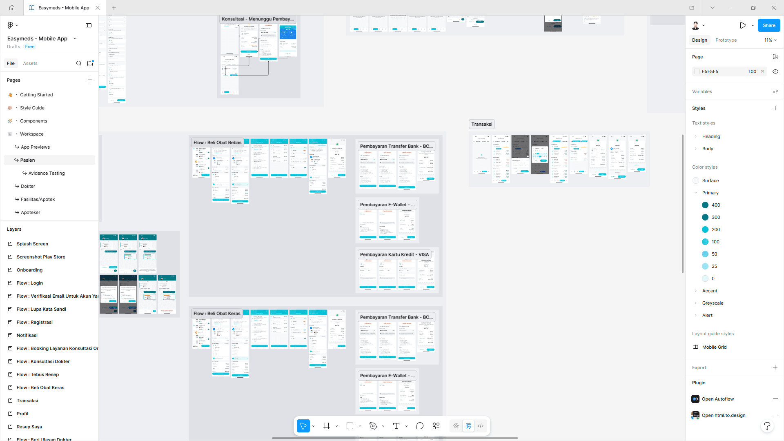
Task: Switch to the Prototype tab
Action: (726, 40)
